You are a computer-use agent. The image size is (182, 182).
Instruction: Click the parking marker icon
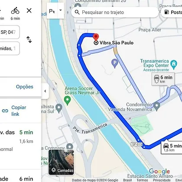click(115, 63)
